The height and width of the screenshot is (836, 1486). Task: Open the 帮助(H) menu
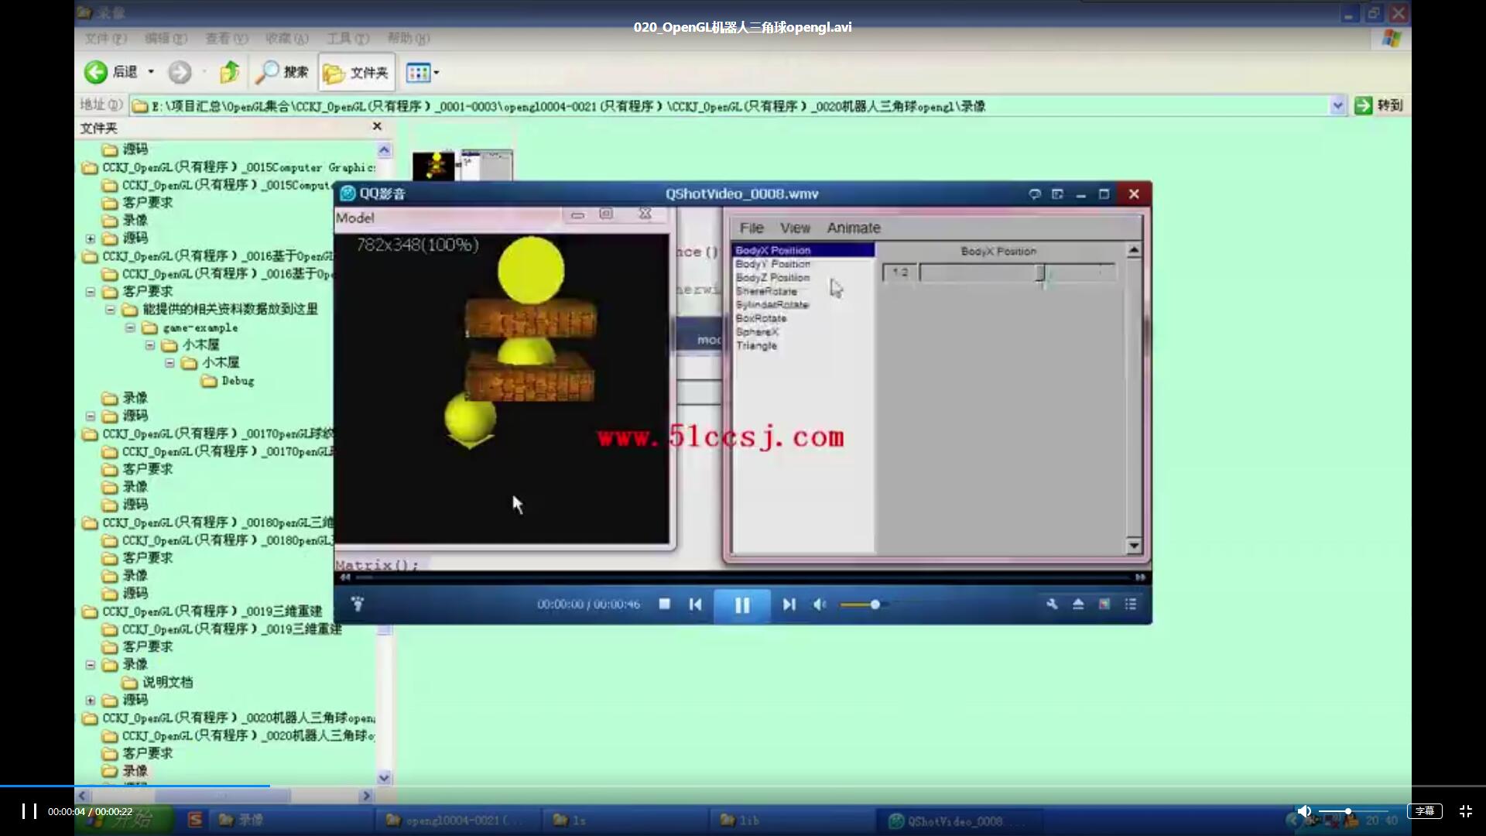[409, 38]
